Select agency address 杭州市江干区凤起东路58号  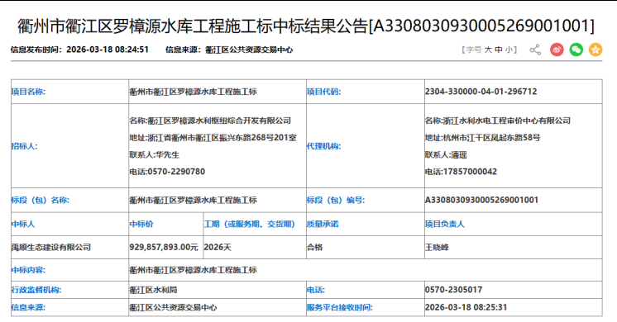tap(491, 138)
